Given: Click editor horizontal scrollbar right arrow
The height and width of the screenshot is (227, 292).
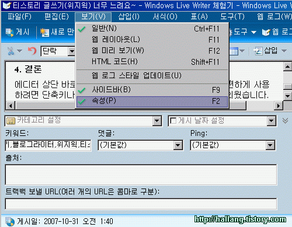Looking at the screenshot, I should [x=279, y=106].
